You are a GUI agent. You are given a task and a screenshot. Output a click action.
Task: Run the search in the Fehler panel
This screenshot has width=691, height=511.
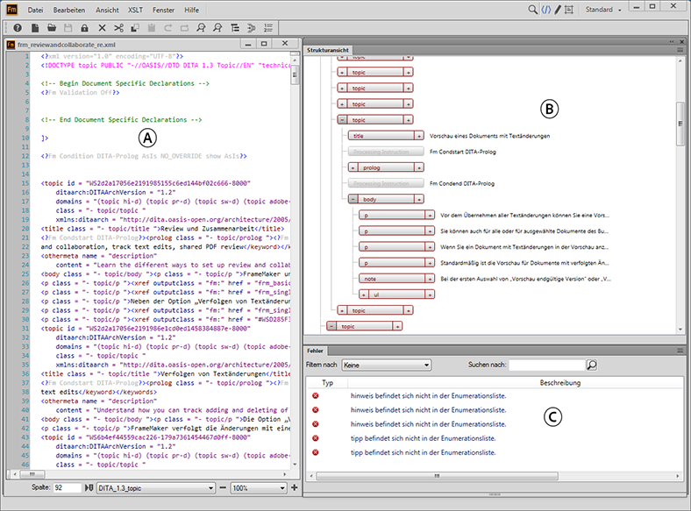point(591,365)
